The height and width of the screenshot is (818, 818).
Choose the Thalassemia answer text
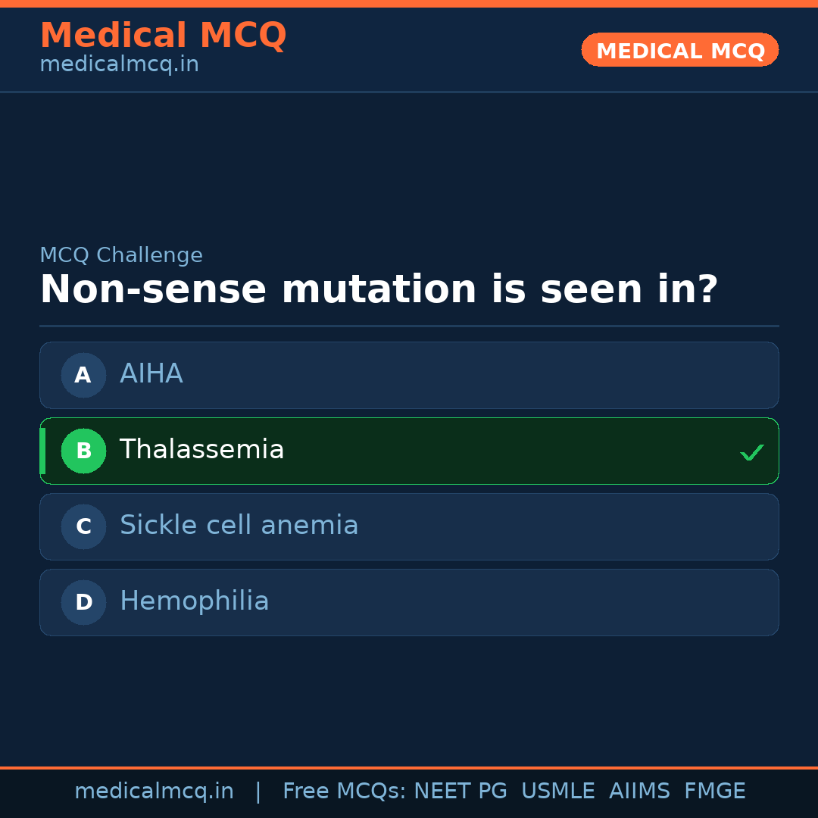point(201,450)
